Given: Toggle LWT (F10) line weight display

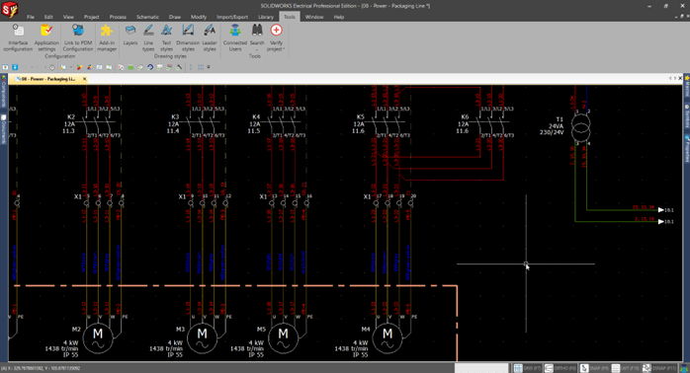Looking at the screenshot, I should tap(626, 368).
